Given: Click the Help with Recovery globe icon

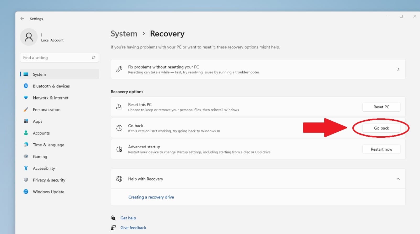Looking at the screenshot, I should (119, 179).
